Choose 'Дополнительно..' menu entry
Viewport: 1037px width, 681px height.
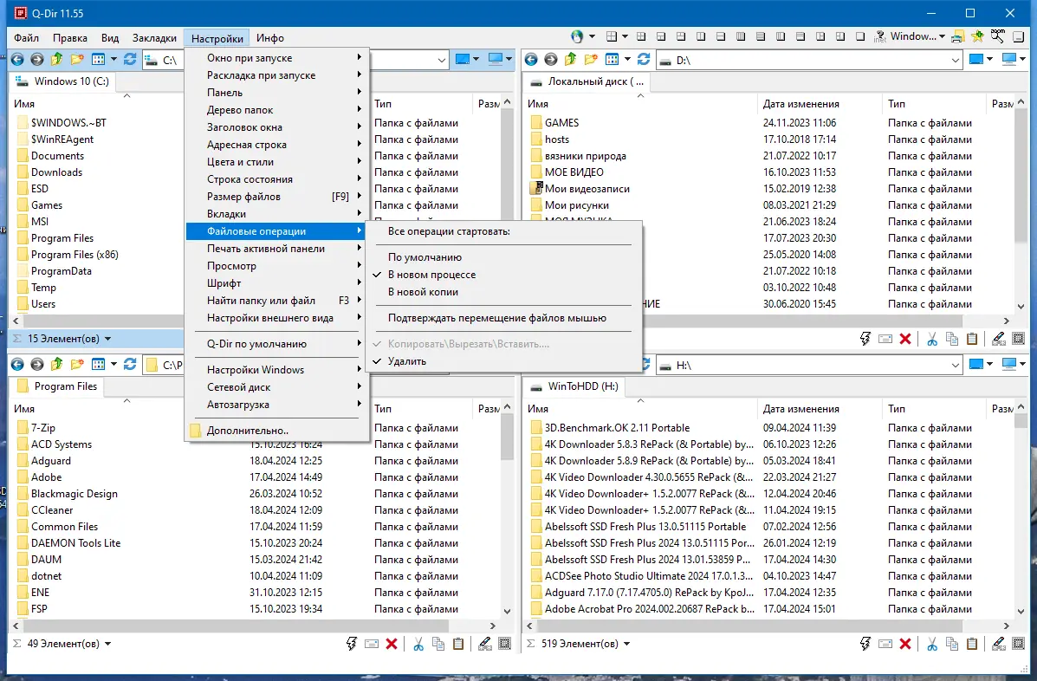[276, 431]
